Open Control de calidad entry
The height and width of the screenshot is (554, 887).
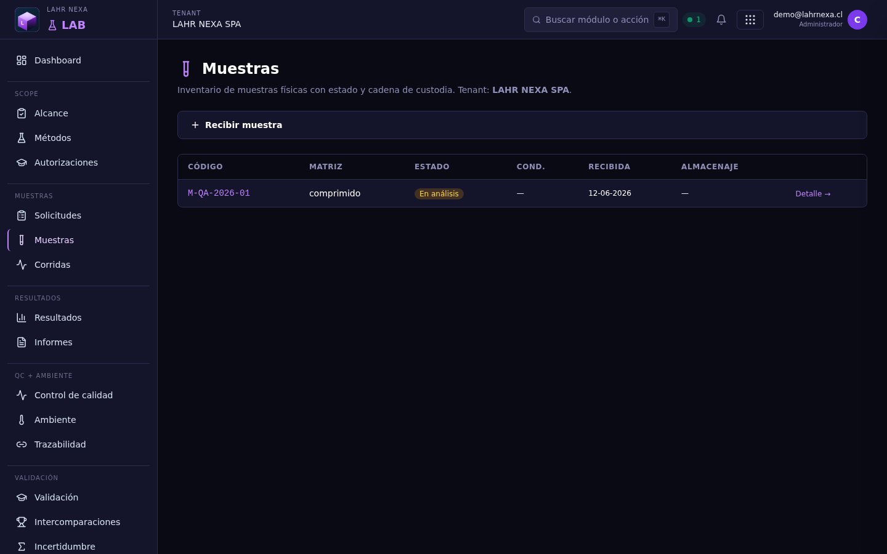click(78, 395)
